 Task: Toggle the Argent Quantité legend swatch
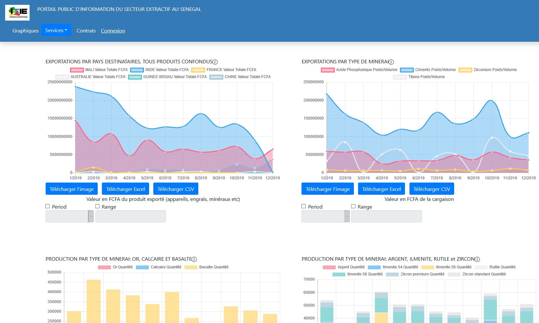pos(329,267)
